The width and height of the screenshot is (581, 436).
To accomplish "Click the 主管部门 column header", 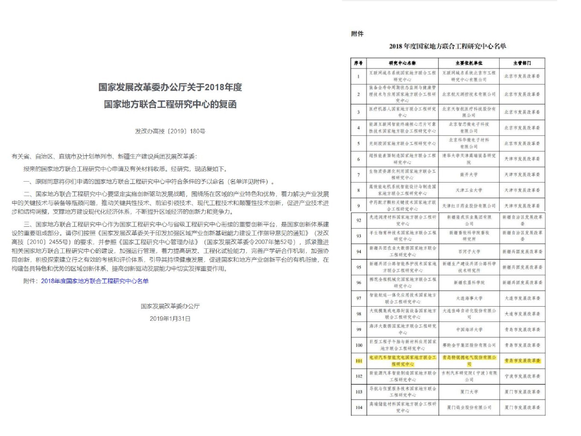I will pyautogui.click(x=522, y=63).
